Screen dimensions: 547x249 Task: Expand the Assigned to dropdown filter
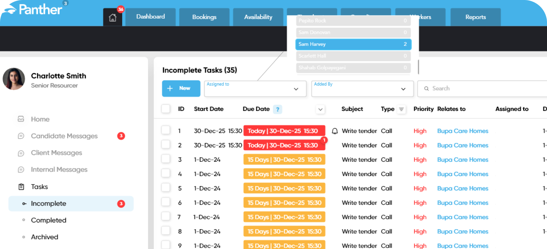point(255,89)
